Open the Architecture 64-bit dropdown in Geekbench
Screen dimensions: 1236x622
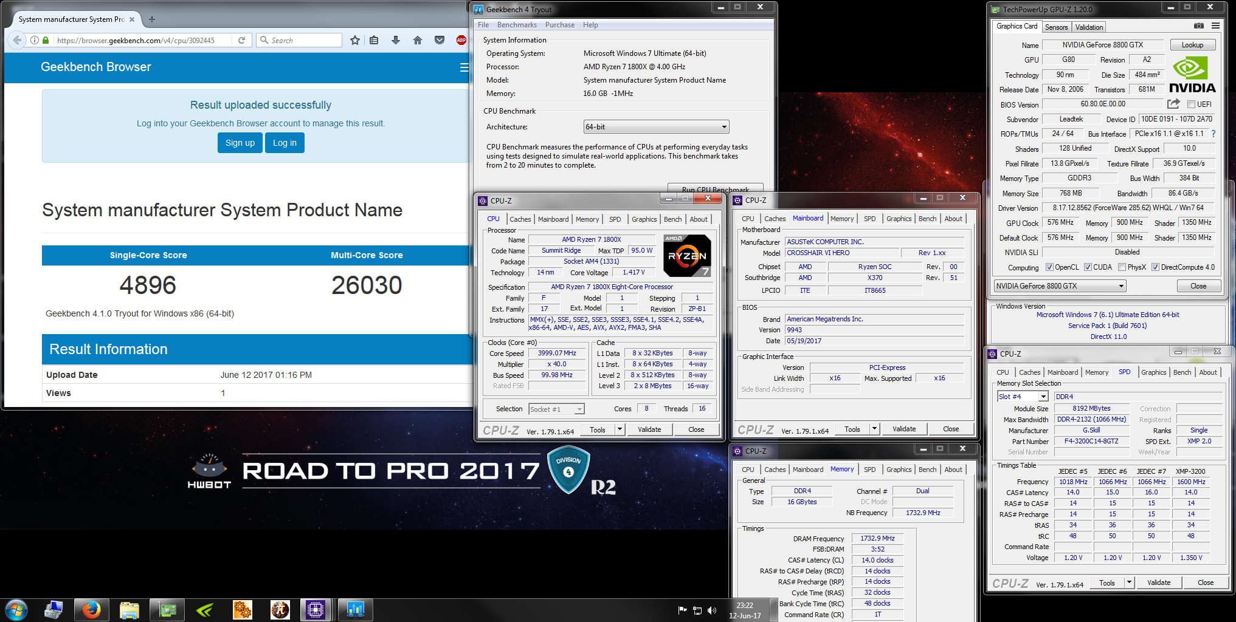656,127
